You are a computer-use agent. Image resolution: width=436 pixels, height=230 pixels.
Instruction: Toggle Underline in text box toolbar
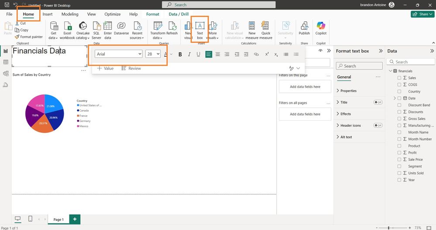pos(198,54)
